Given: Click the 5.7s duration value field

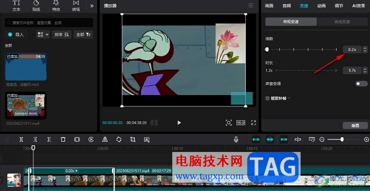Looking at the screenshot, I should click(x=352, y=70).
